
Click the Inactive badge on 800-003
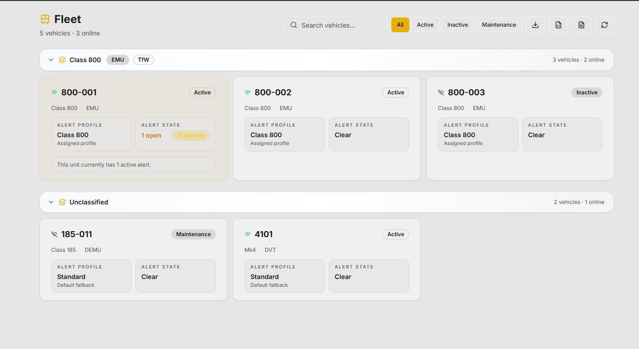(587, 93)
